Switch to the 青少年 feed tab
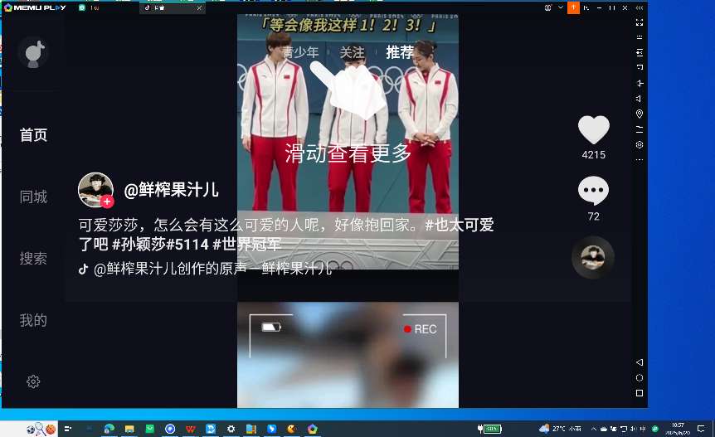The image size is (715, 437). point(300,52)
